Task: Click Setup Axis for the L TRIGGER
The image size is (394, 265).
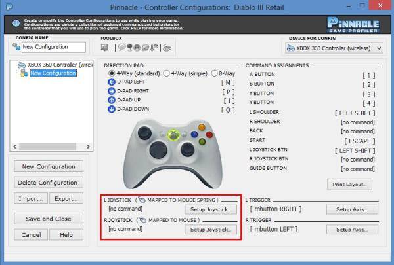Action: pyautogui.click(x=352, y=209)
